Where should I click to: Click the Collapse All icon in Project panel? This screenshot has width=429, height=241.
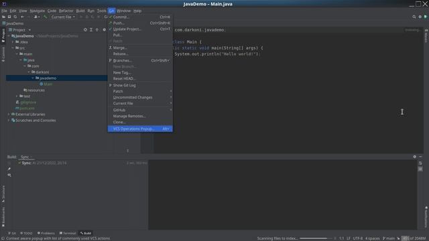pos(97,29)
